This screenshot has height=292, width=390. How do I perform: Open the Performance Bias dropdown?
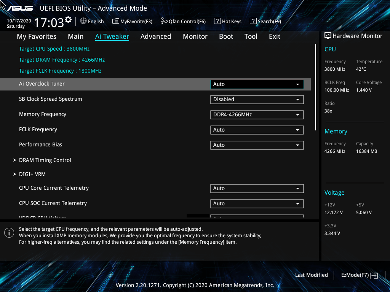[257, 145]
